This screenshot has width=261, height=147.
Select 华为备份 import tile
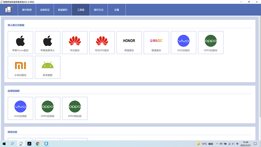point(75,43)
